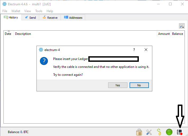Open network status green circle icon
This screenshot has height=136, width=188.
[x=169, y=132]
